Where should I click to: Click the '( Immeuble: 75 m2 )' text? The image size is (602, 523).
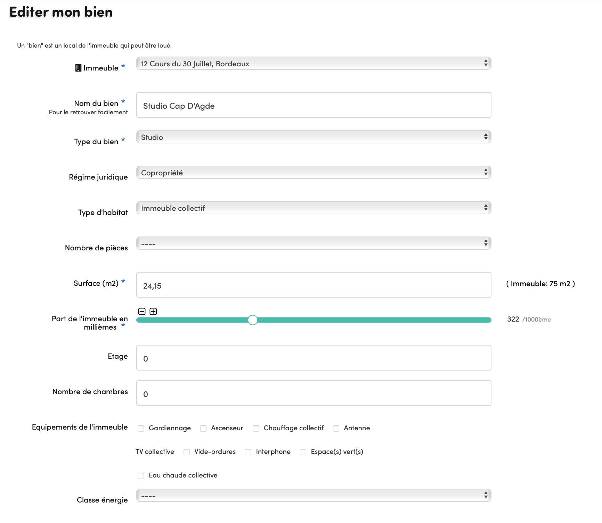point(540,284)
